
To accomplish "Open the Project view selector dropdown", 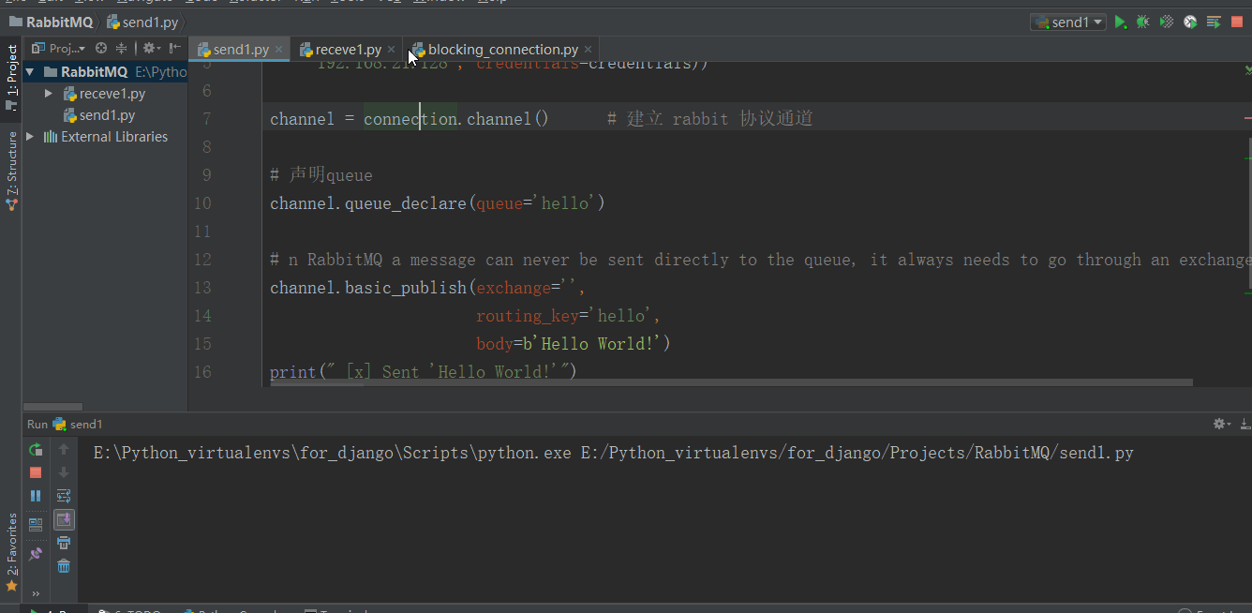I will click(58, 48).
